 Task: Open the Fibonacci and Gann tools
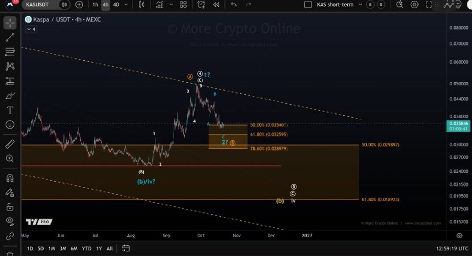tap(10, 51)
